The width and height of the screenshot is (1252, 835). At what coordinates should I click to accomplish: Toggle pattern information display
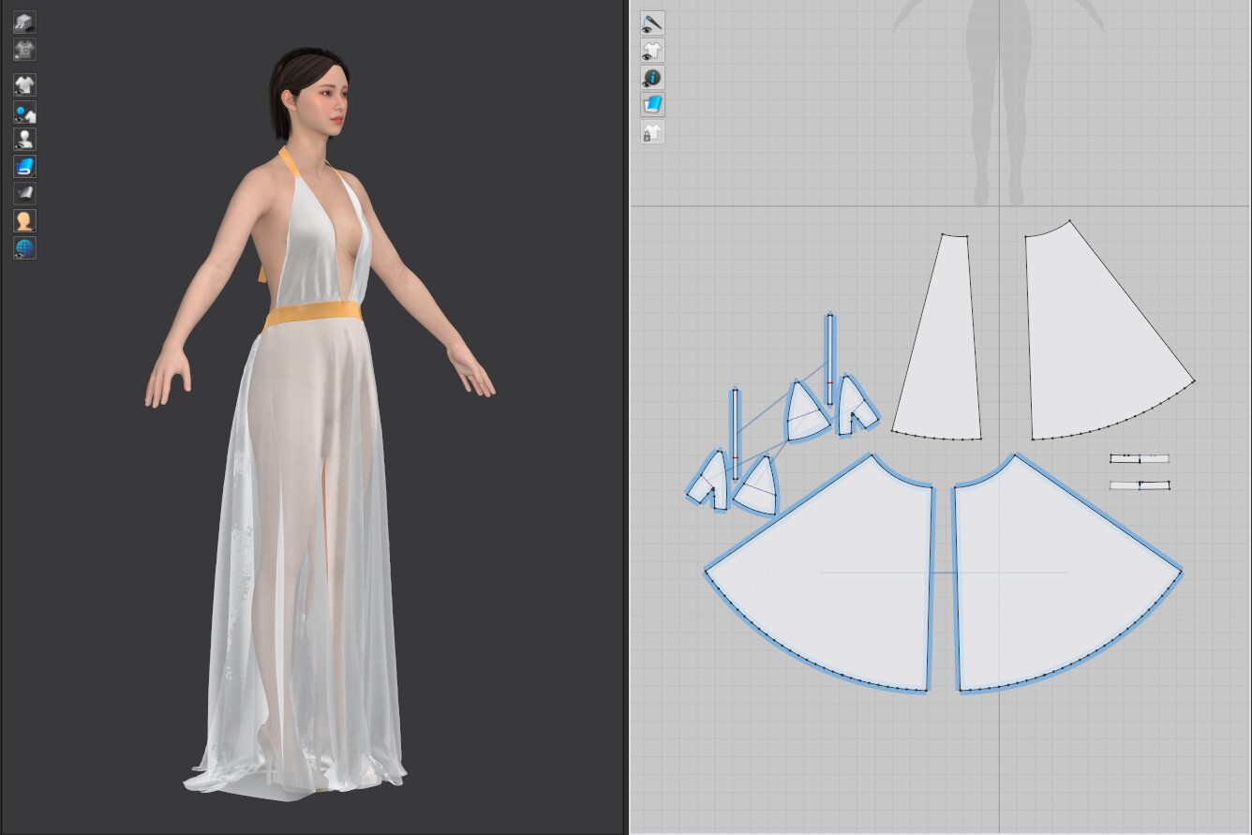tap(651, 77)
